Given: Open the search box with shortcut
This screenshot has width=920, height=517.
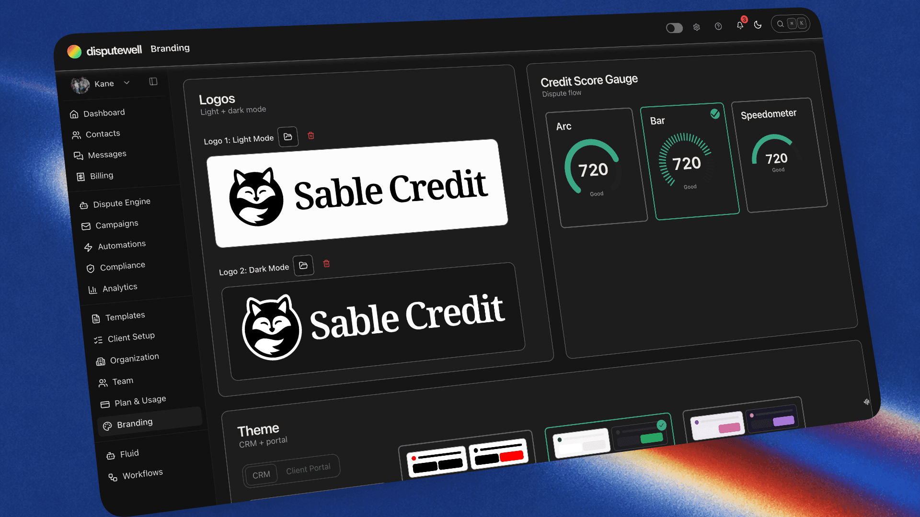Looking at the screenshot, I should (x=791, y=23).
